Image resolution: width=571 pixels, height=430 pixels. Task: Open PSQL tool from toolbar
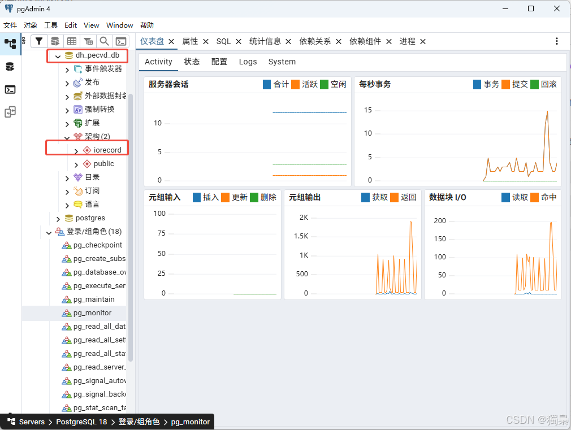(120, 41)
